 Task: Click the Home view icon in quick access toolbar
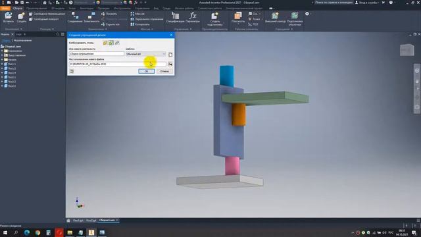click(45, 3)
